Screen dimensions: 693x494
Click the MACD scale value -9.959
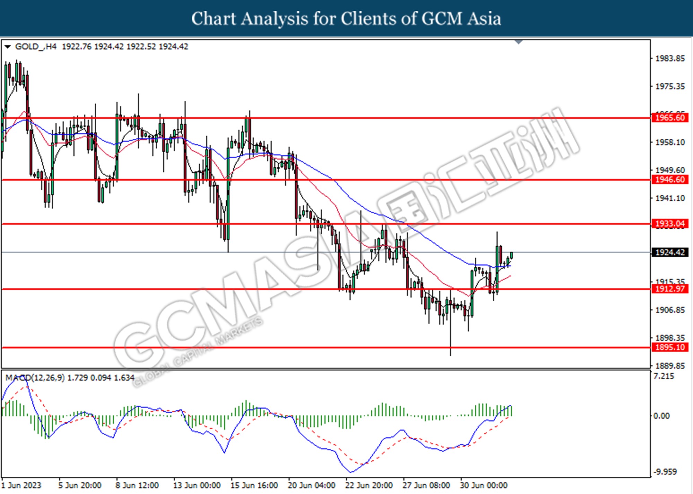point(665,472)
